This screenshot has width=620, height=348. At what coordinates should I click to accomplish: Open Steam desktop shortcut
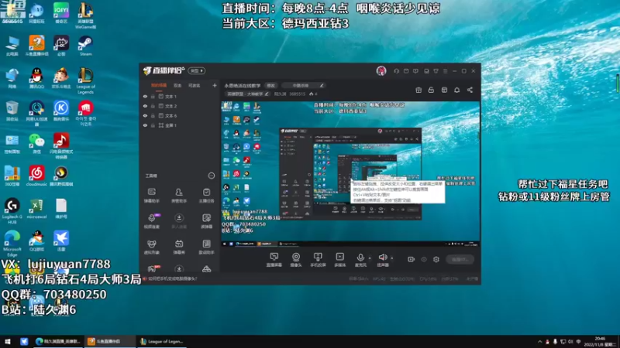[85, 46]
